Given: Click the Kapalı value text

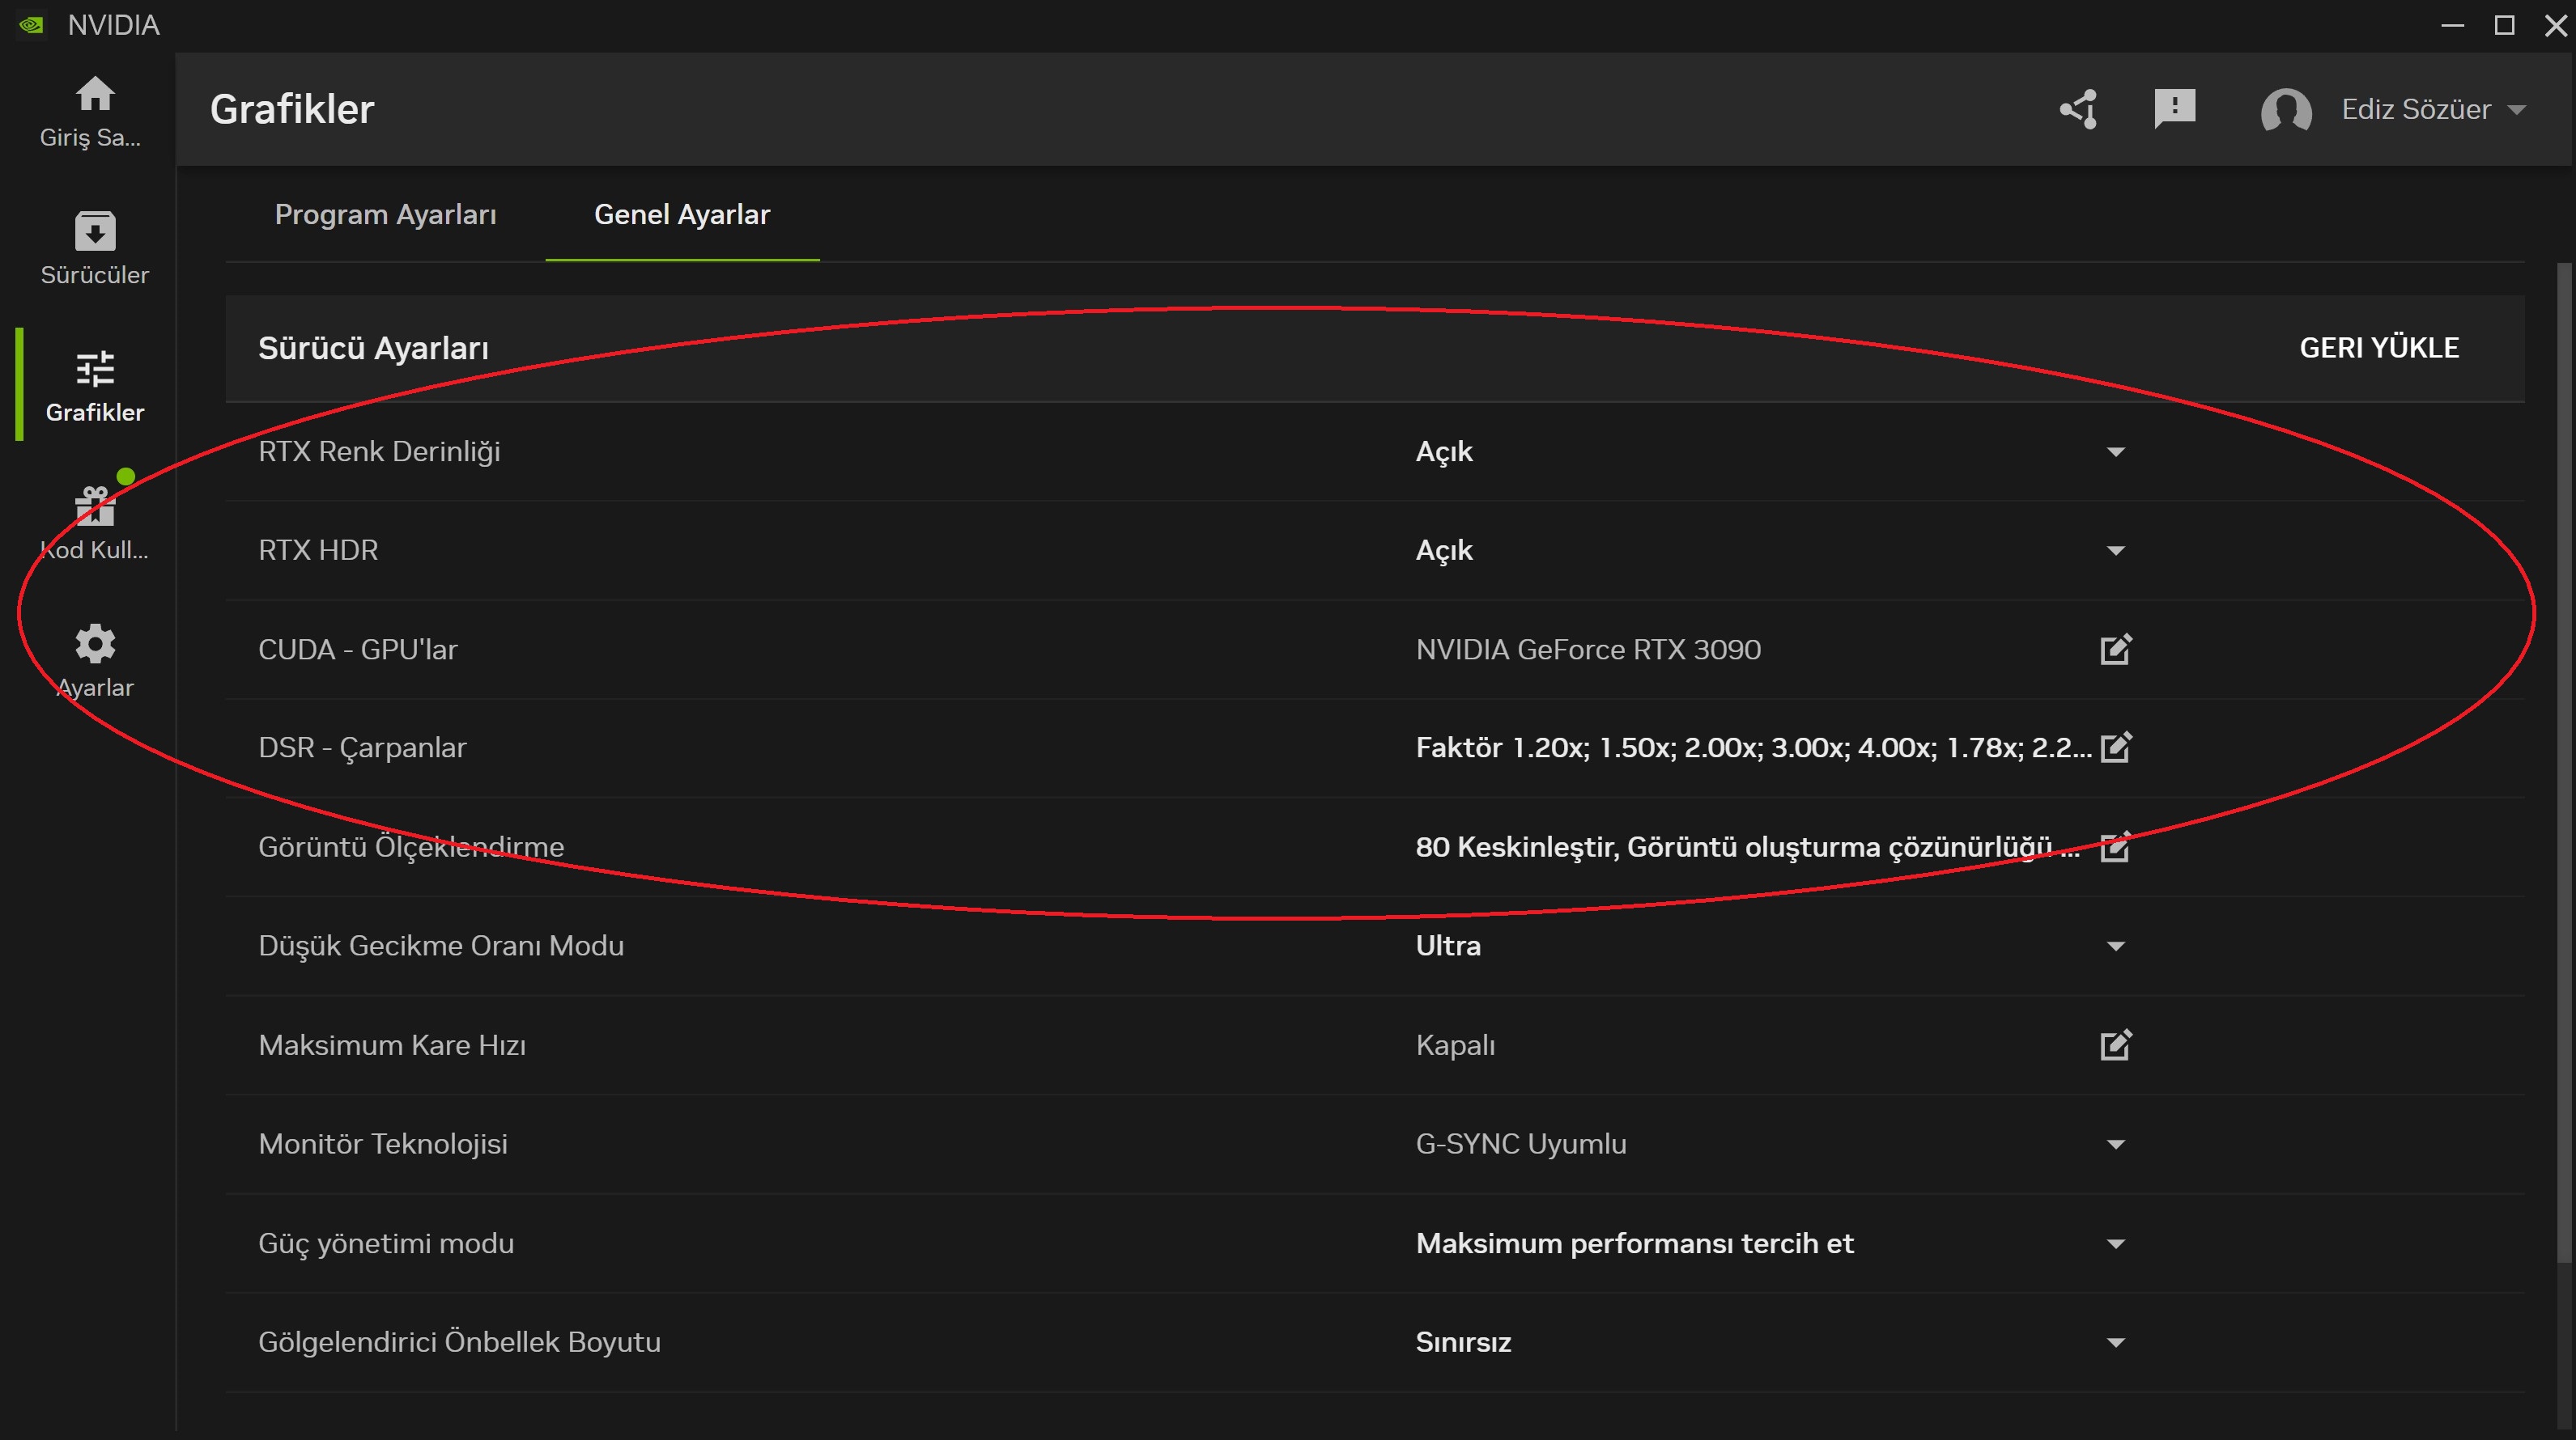Looking at the screenshot, I should (1455, 1045).
